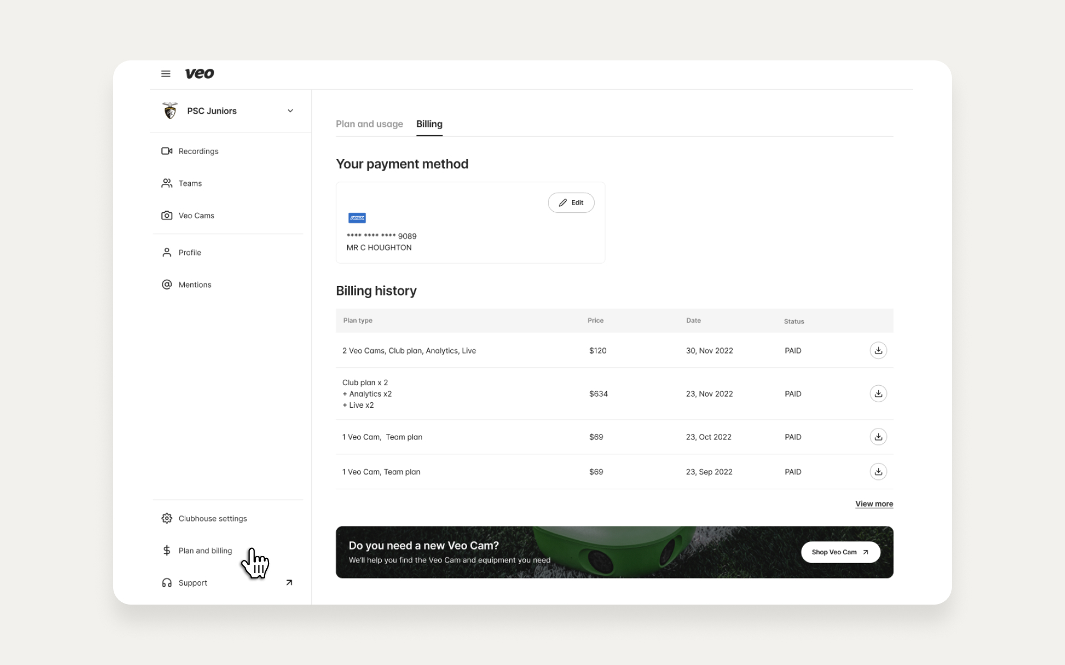Click the date 23, Nov 2022
The width and height of the screenshot is (1065, 665).
tap(709, 394)
